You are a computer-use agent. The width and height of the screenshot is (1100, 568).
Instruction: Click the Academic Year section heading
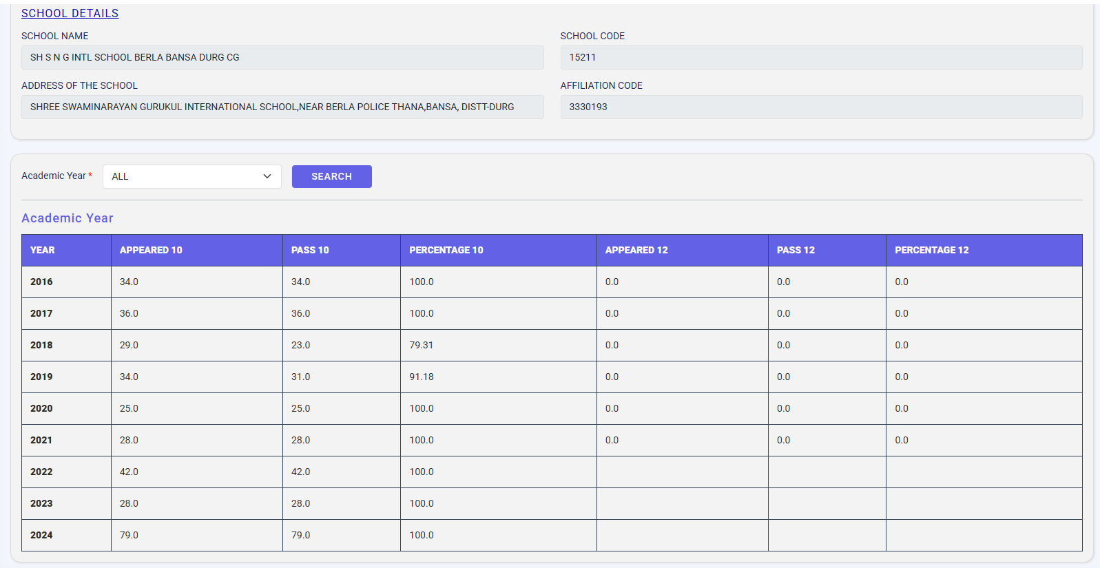[68, 218]
